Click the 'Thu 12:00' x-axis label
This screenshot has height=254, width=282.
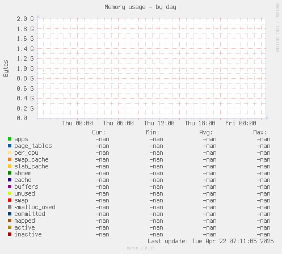coord(159,124)
